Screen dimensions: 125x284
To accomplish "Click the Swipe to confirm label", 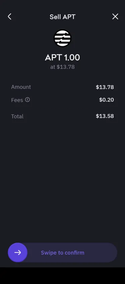I will click(x=62, y=253).
